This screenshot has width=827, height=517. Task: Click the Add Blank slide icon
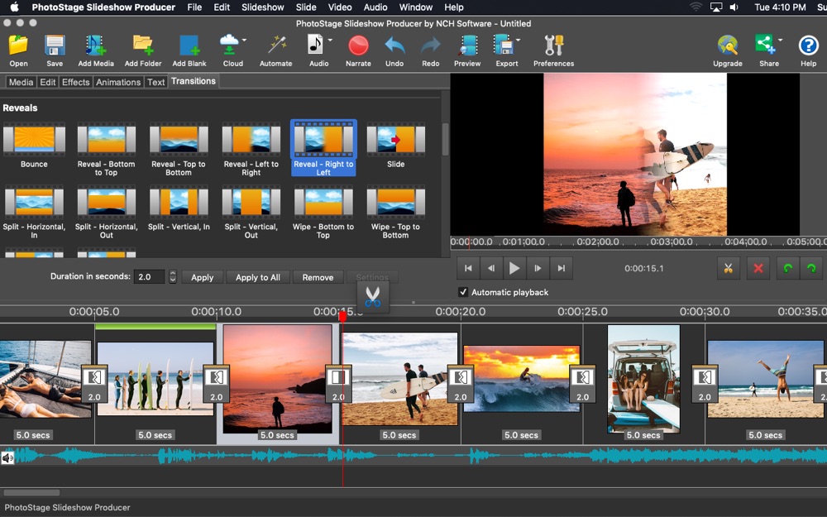coord(189,46)
